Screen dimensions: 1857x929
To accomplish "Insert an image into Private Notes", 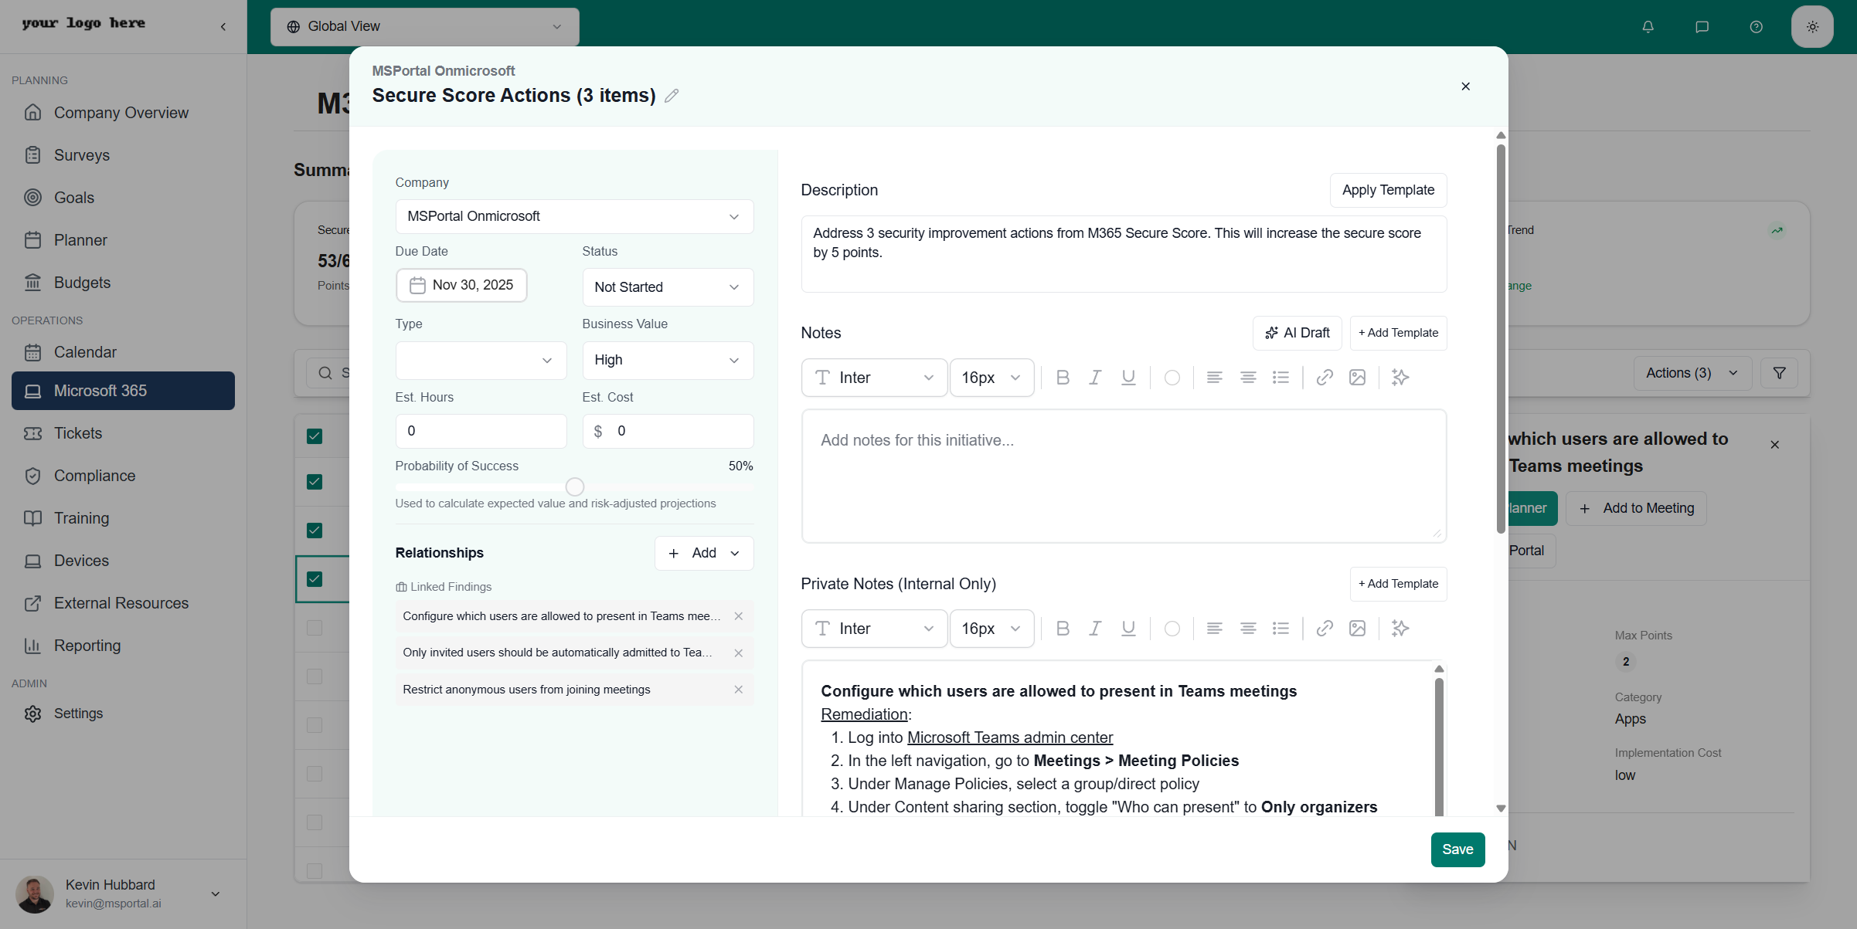I will 1358,628.
